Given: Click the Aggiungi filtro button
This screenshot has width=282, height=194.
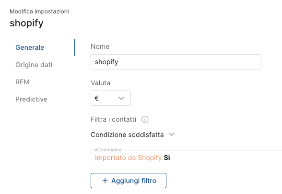Looking at the screenshot, I should pos(129,181).
